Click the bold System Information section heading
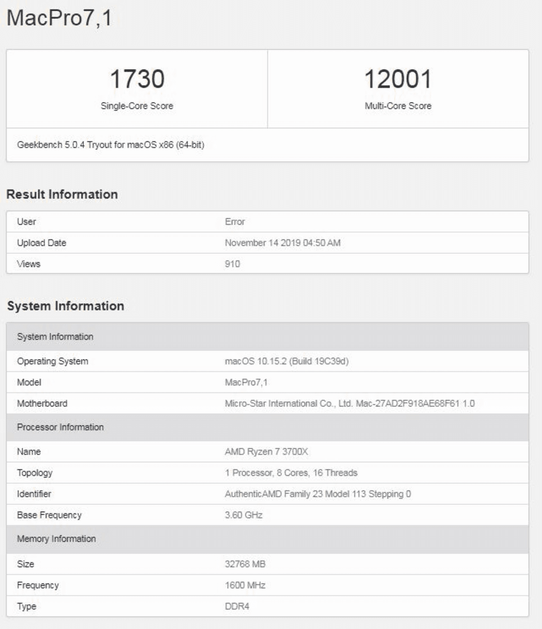Image resolution: width=542 pixels, height=629 pixels. tap(65, 306)
